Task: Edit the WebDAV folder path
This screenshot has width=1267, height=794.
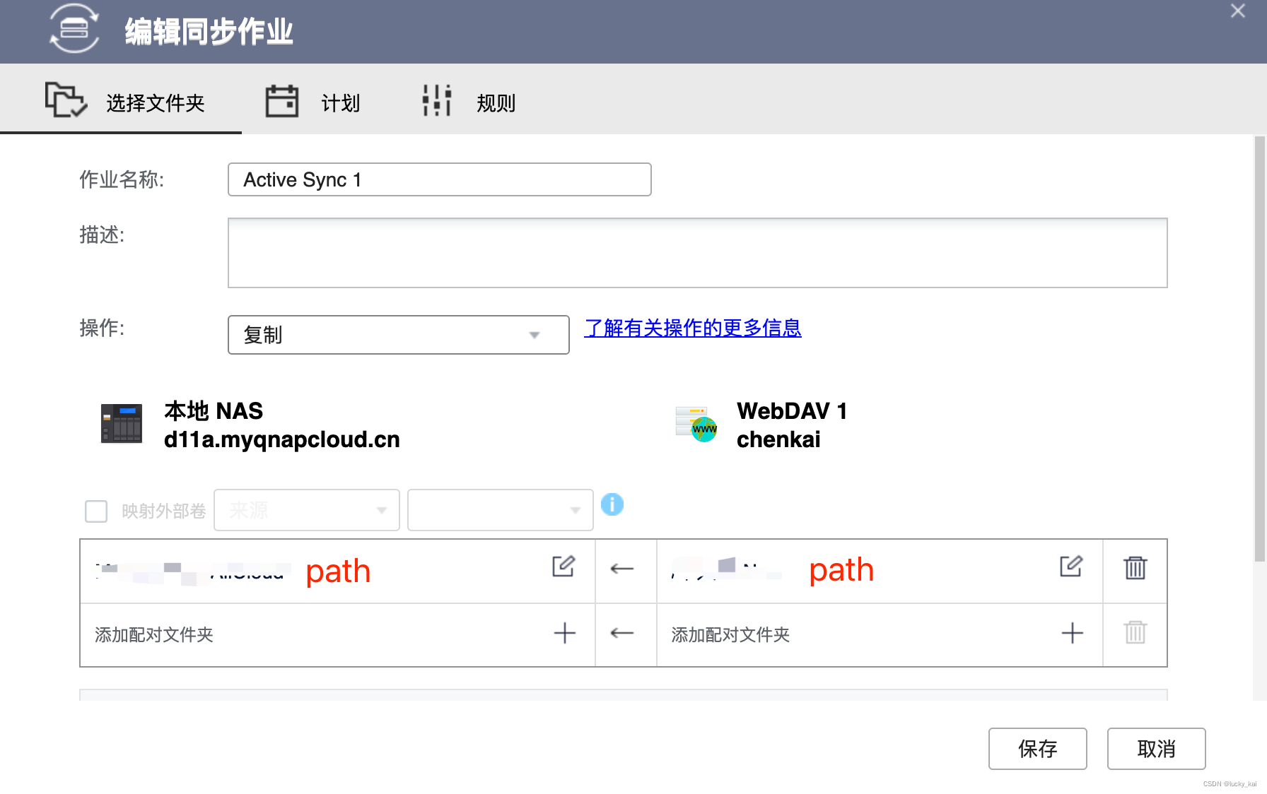Action: click(x=1071, y=567)
